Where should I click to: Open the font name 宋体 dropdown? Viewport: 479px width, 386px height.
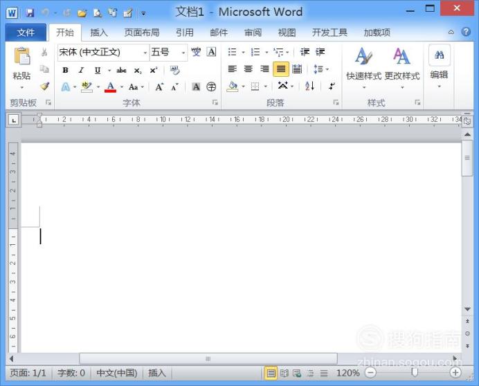click(x=145, y=53)
